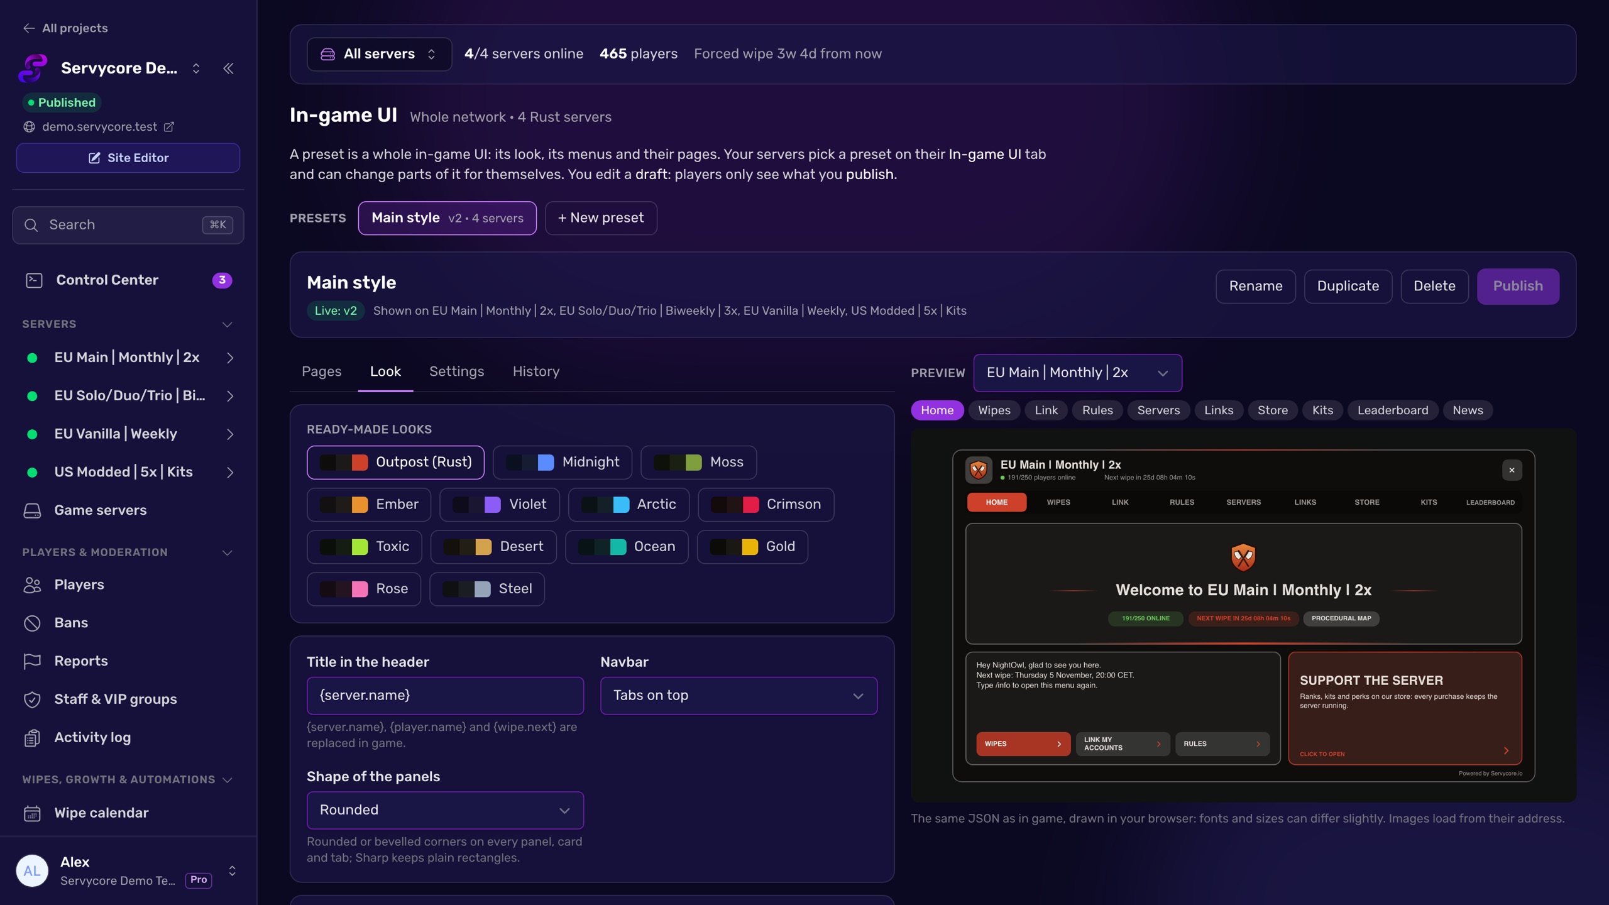1609x905 pixels.
Task: Click the Staff & VIP groups shield icon
Action: pyautogui.click(x=32, y=699)
